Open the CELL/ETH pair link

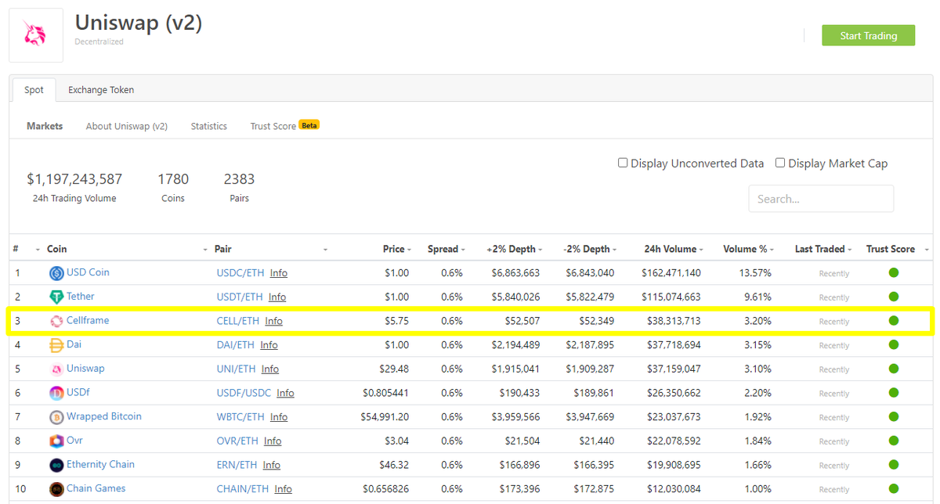238,321
